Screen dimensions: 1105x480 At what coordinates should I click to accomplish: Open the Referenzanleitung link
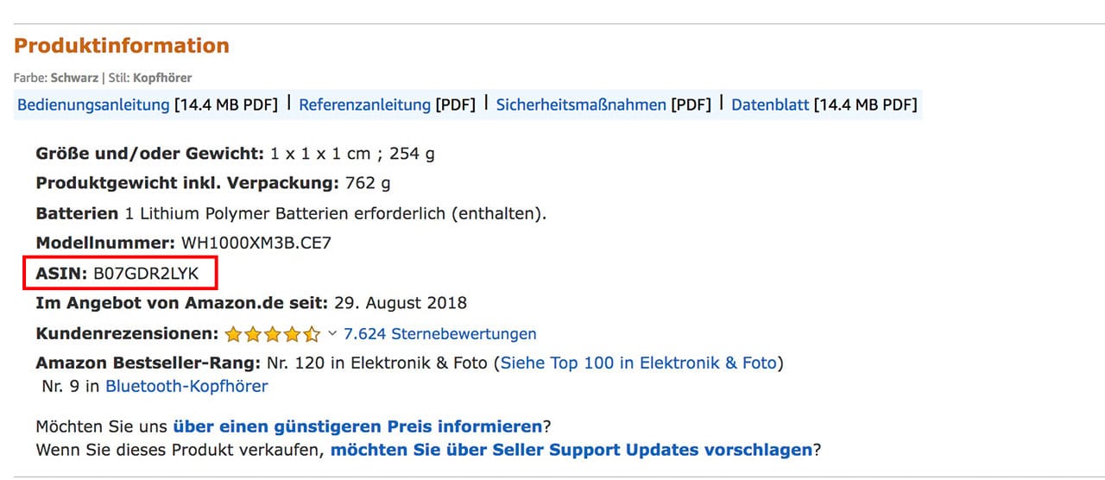(364, 105)
